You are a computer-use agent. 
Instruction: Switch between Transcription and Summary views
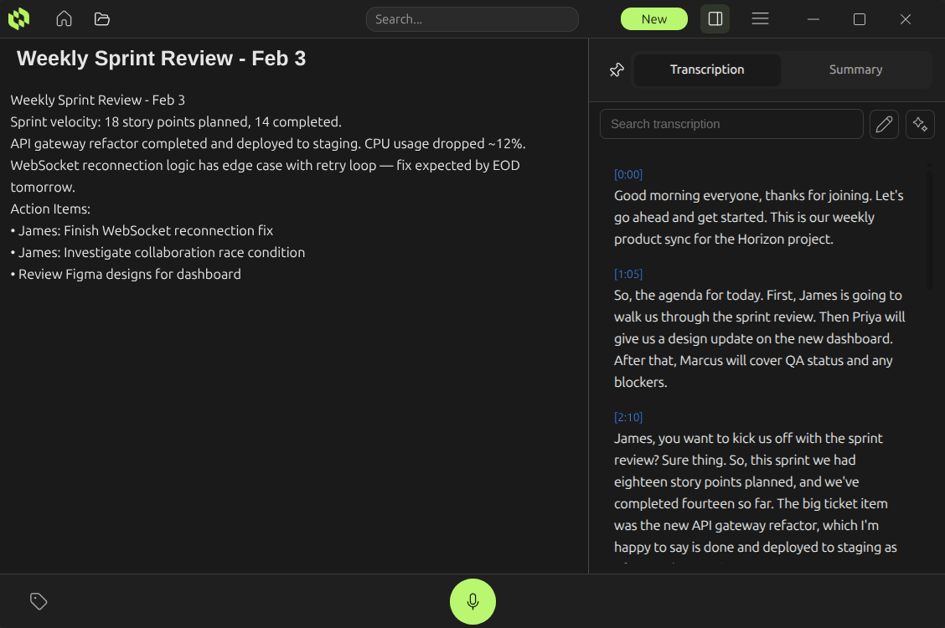(x=779, y=69)
